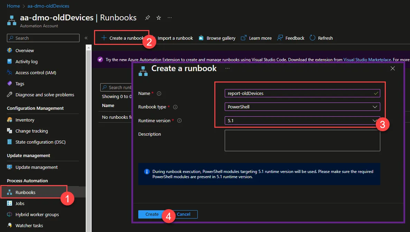Image resolution: width=410 pixels, height=232 pixels.
Task: Click the Search runbooks filter box
Action: [116, 87]
